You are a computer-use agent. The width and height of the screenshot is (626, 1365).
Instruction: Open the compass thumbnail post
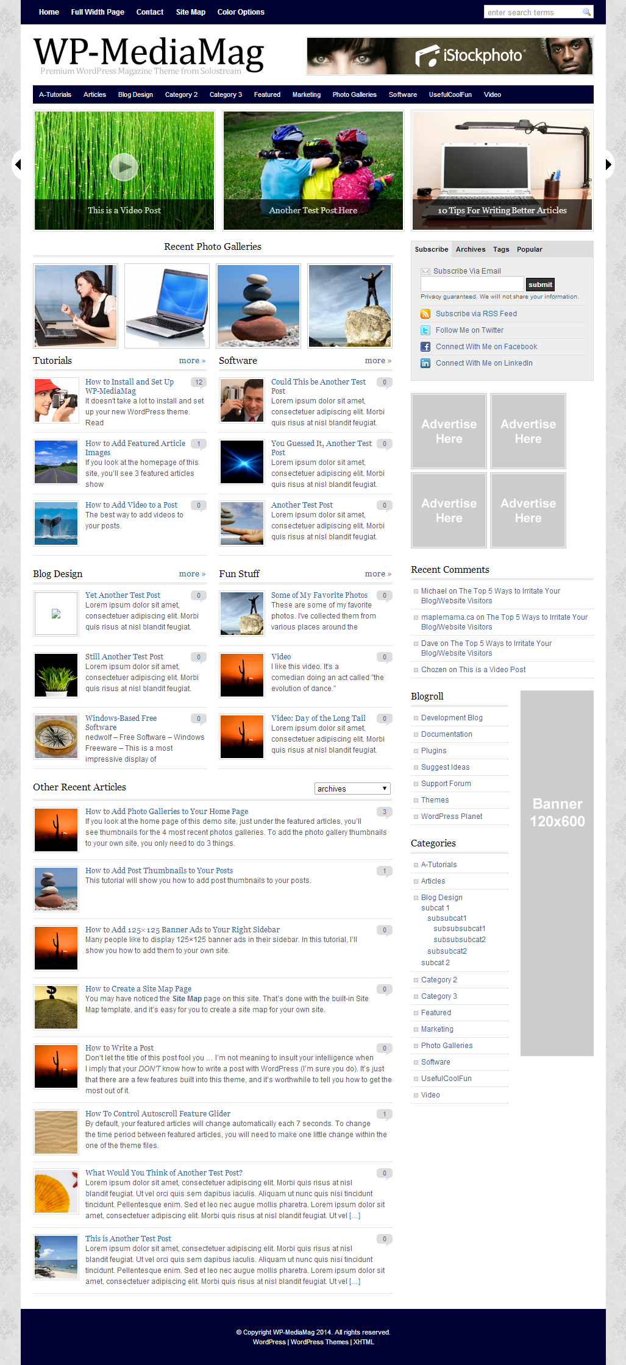tap(56, 737)
